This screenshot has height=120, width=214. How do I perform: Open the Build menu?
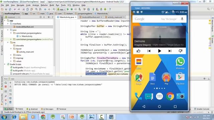point(52,5)
